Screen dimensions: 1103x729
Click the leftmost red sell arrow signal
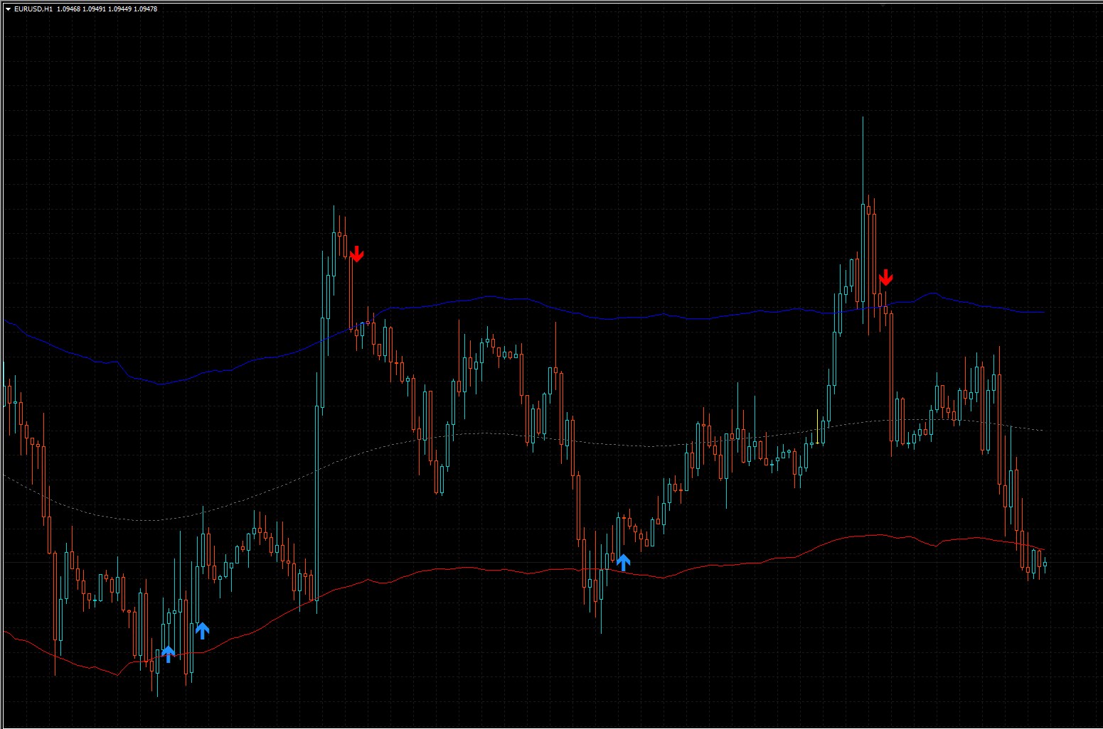pyautogui.click(x=357, y=254)
